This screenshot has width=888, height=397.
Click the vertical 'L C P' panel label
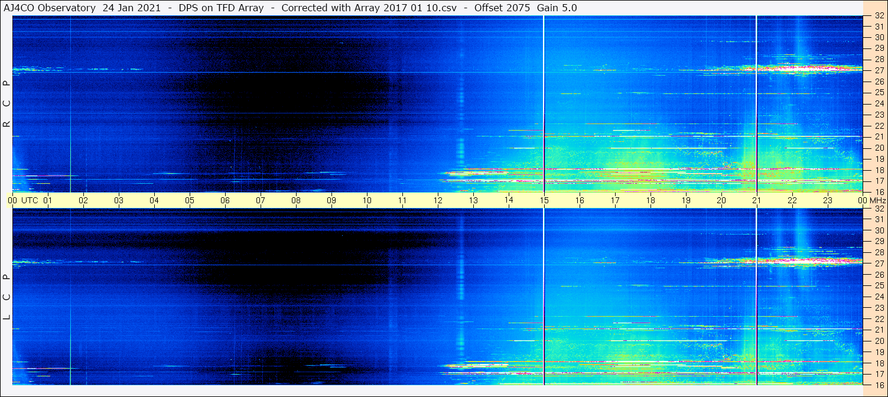pyautogui.click(x=6, y=297)
